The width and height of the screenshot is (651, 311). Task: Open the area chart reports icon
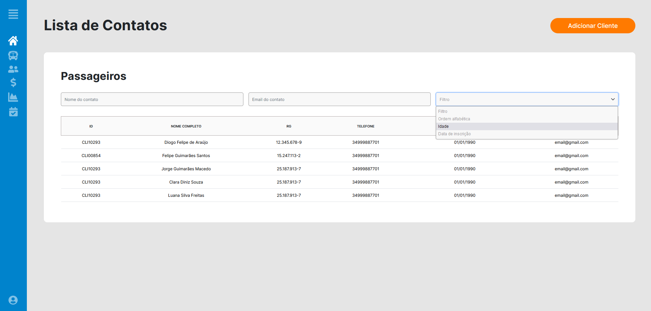point(13,97)
